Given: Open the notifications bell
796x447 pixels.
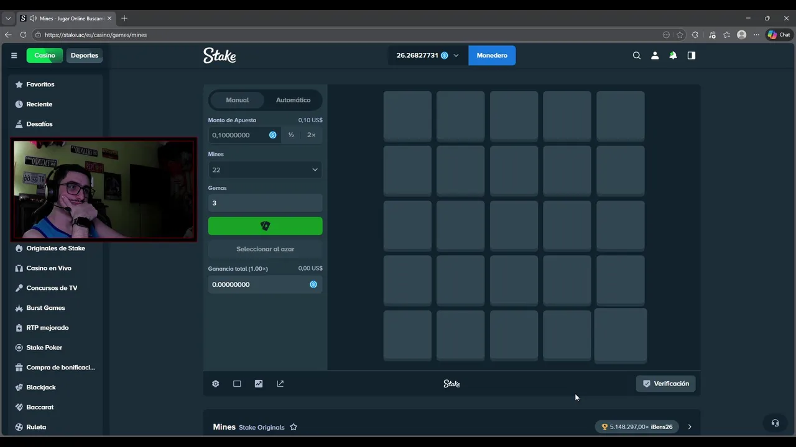Looking at the screenshot, I should coord(673,55).
